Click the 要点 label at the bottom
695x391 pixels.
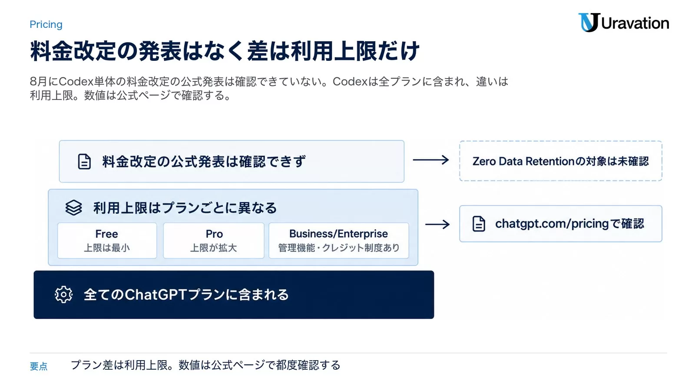tap(39, 366)
